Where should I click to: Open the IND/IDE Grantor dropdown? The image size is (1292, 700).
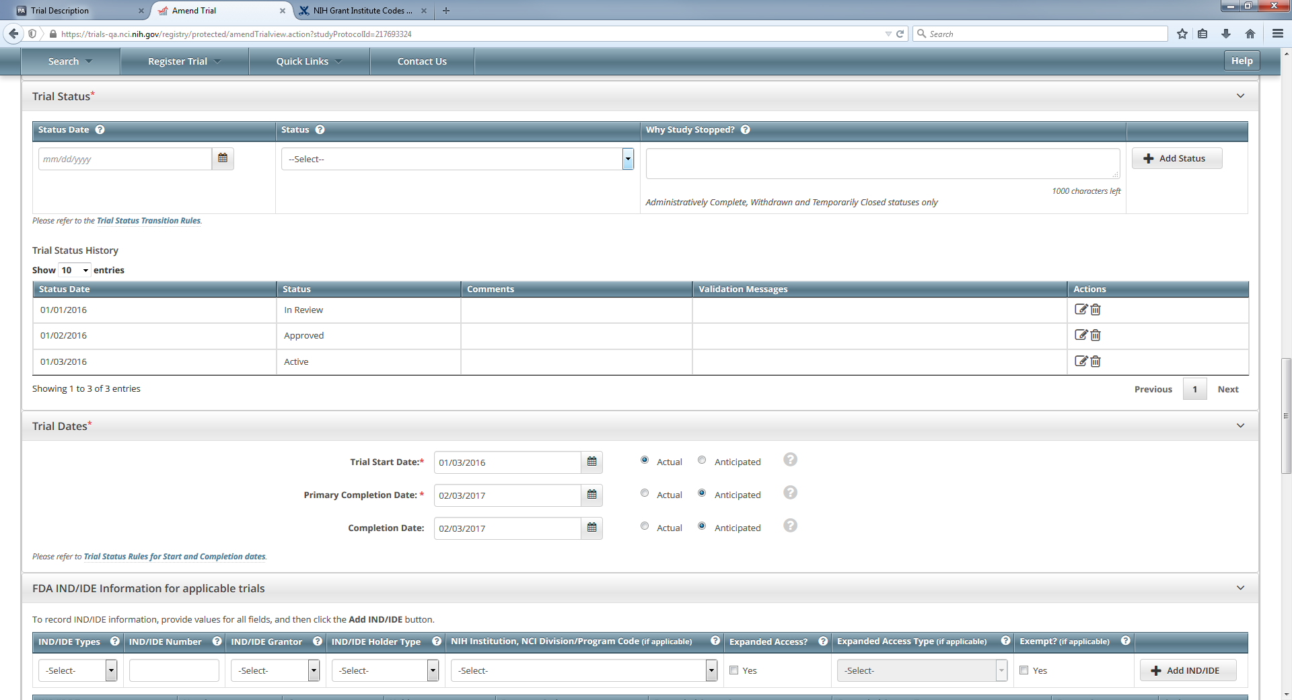tap(275, 670)
